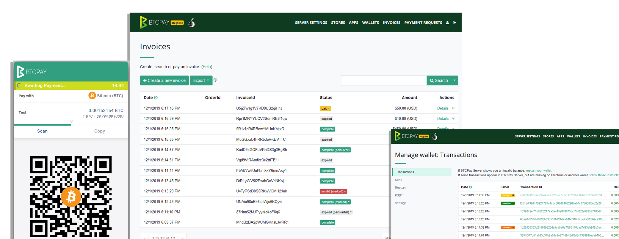619x239 pixels.
Task: Click the BTCPay logo in wallet window
Action: tap(407, 136)
